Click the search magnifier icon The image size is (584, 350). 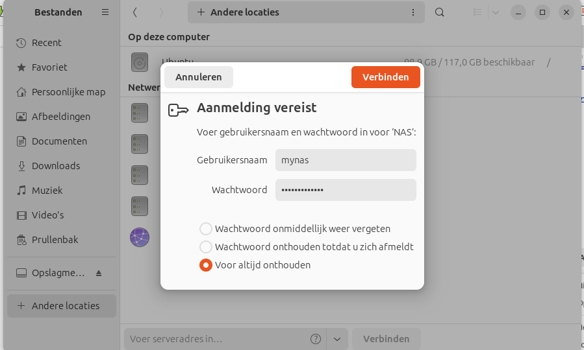(440, 12)
